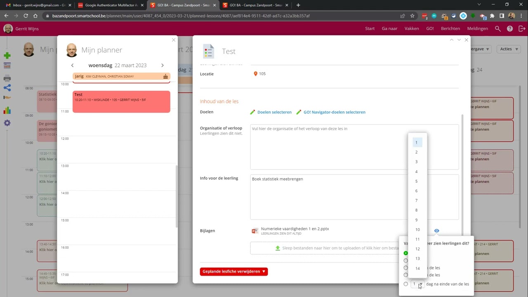Switch to the Gmail Inbox browser tab
The image size is (528, 297).
tap(38, 5)
